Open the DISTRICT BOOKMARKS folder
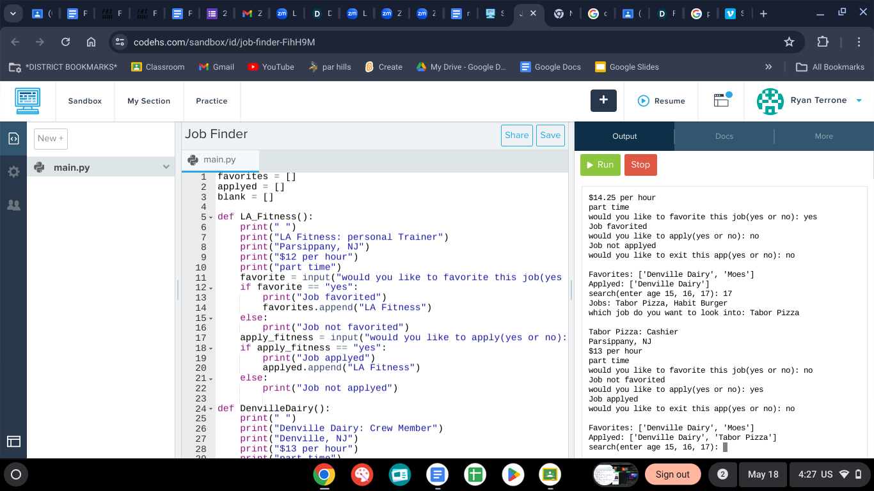Viewport: 874px width, 491px height. point(63,66)
